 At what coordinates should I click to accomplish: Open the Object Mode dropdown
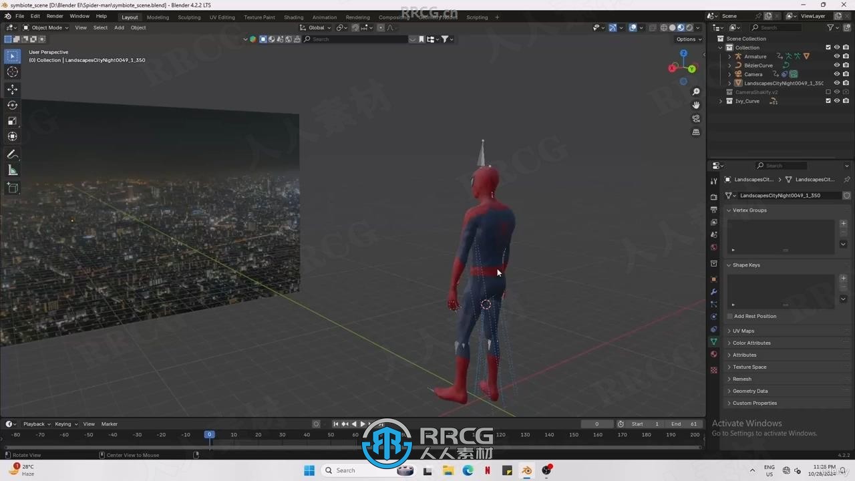point(45,27)
